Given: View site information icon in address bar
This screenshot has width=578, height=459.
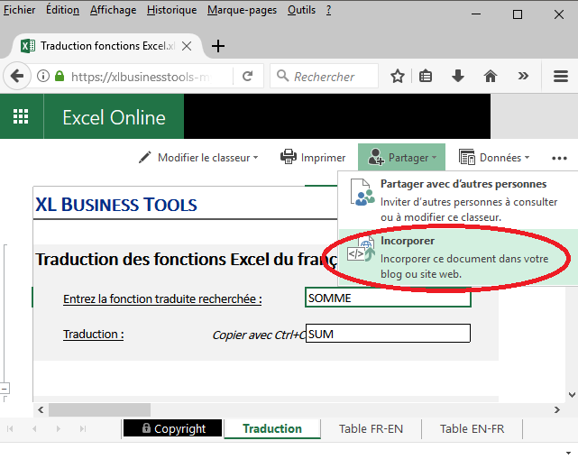Looking at the screenshot, I should pyautogui.click(x=43, y=77).
